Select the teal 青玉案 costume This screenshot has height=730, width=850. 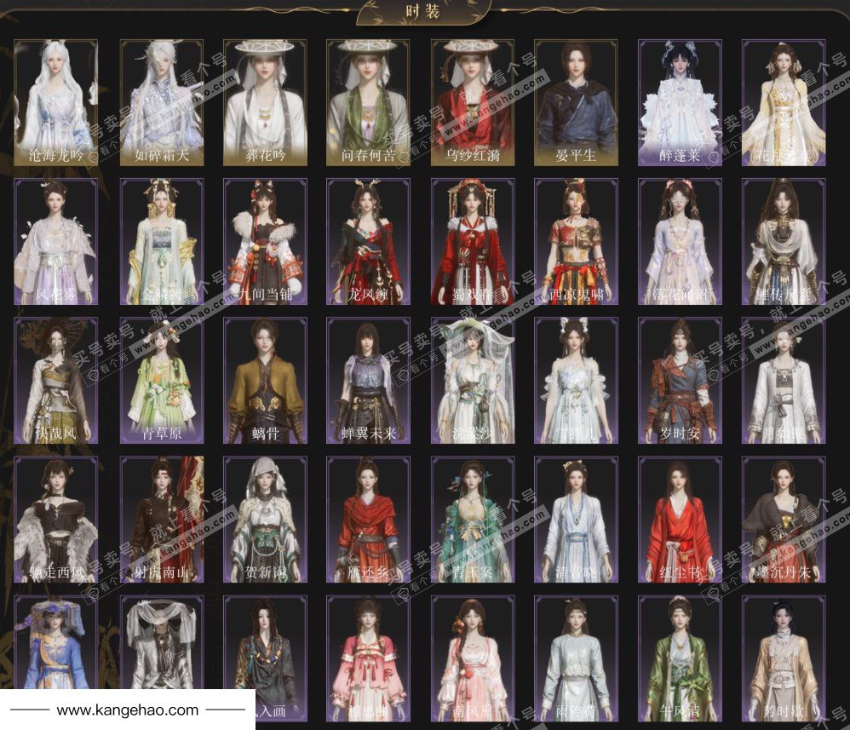(x=472, y=519)
